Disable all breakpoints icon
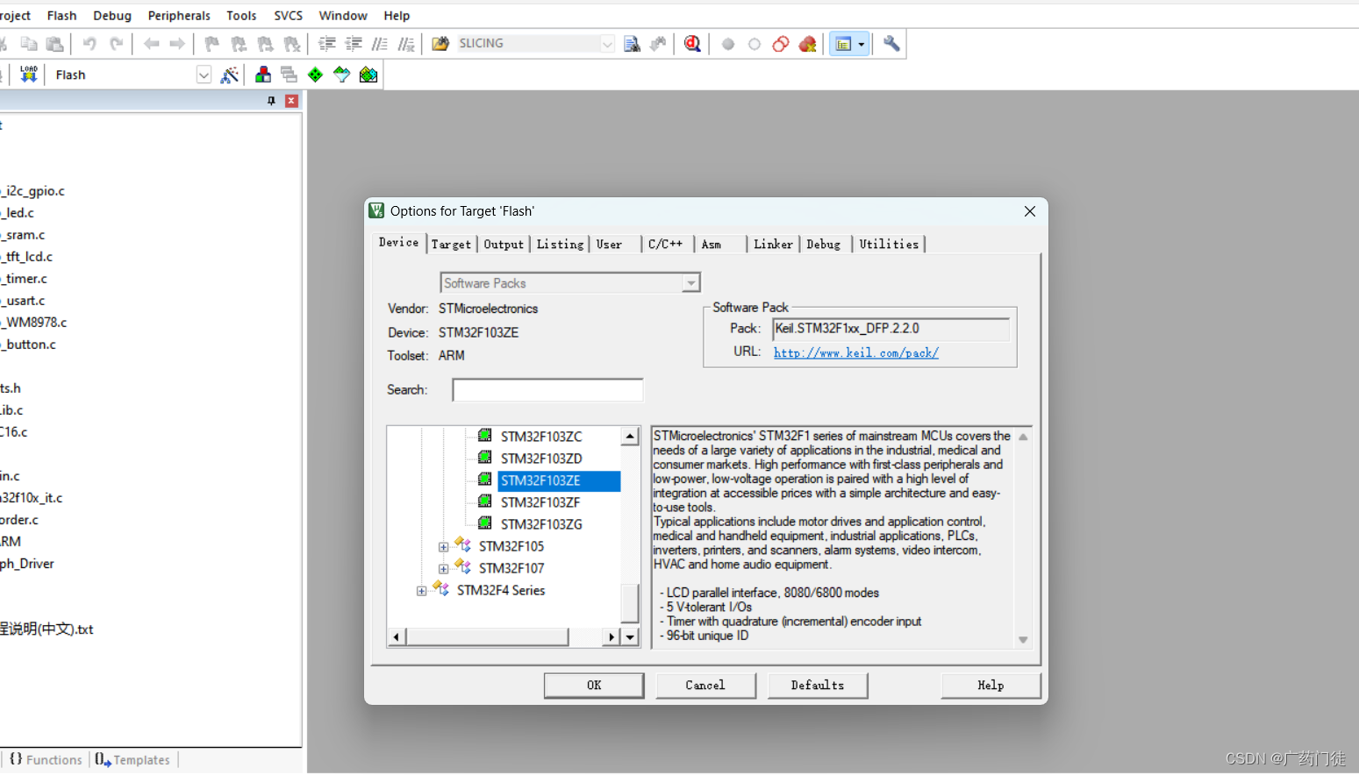 pyautogui.click(x=781, y=44)
